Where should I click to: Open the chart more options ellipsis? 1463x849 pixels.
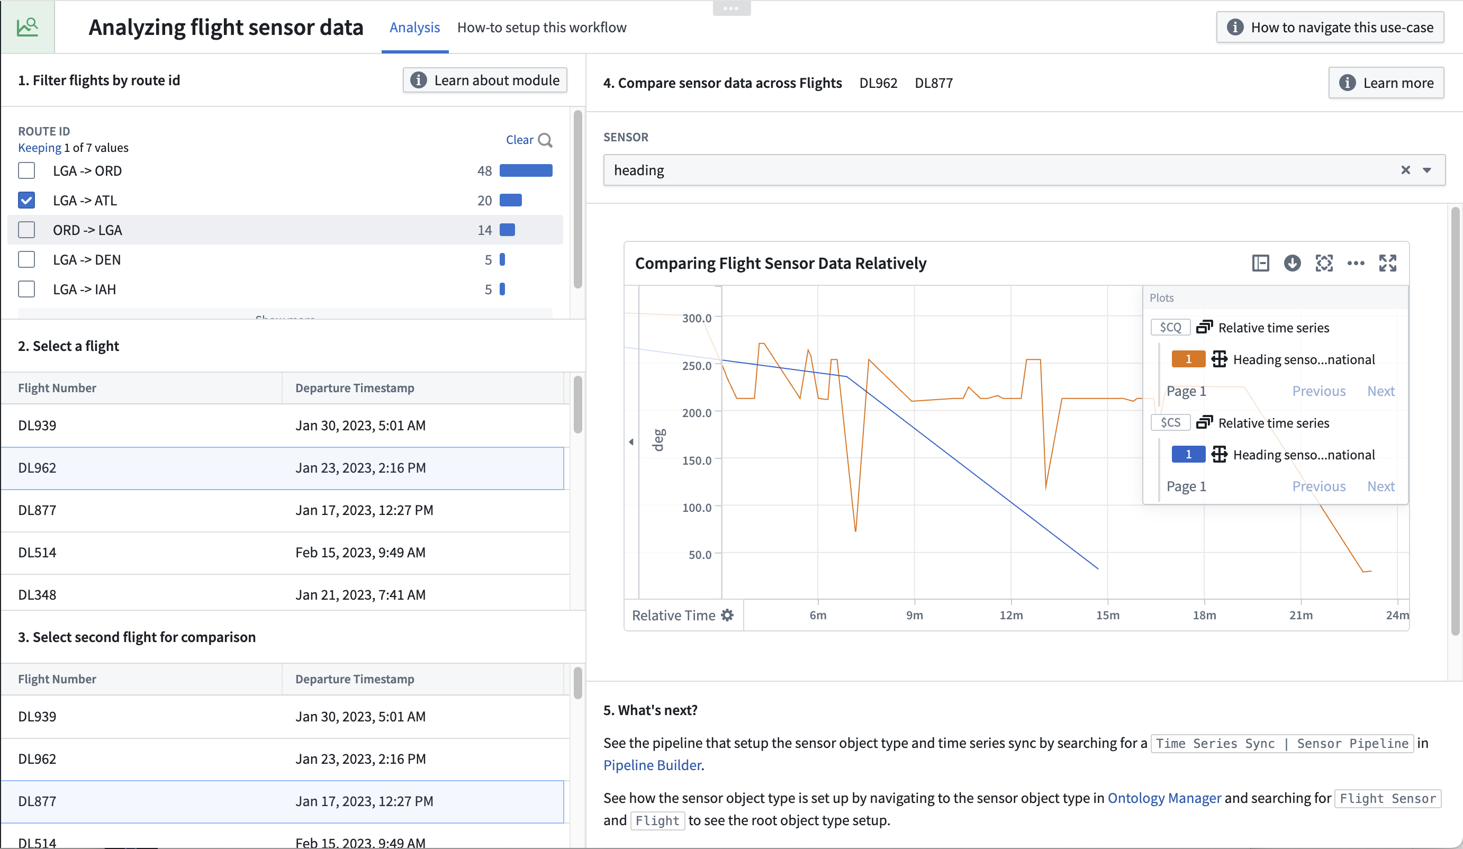click(1356, 263)
